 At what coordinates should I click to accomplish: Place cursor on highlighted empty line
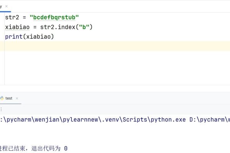click(115, 46)
